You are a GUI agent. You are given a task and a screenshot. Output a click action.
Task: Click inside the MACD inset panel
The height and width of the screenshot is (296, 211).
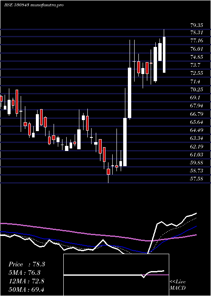pyautogui.click(x=116, y=275)
